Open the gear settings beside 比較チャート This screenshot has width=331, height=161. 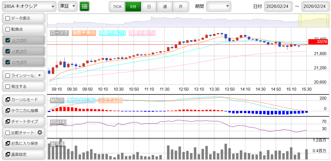40,132
